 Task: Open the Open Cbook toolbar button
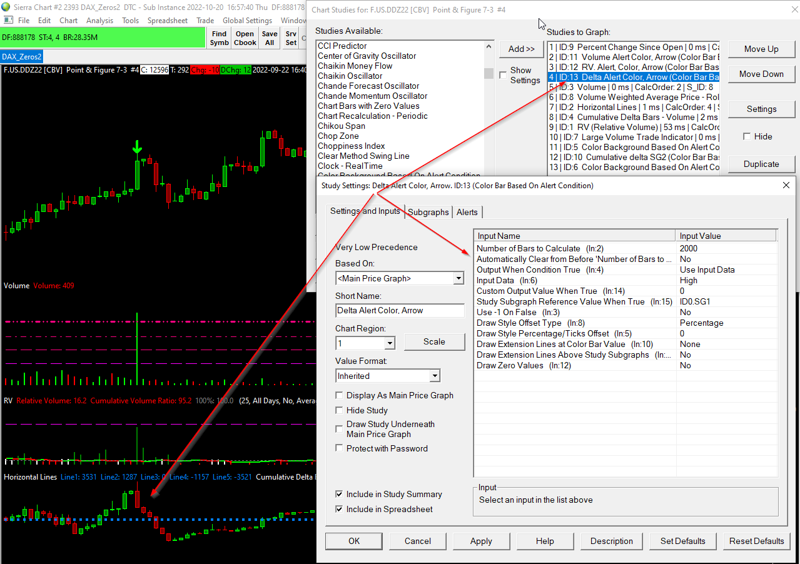[245, 38]
